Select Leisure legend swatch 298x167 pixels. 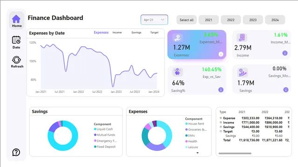(x=186, y=147)
